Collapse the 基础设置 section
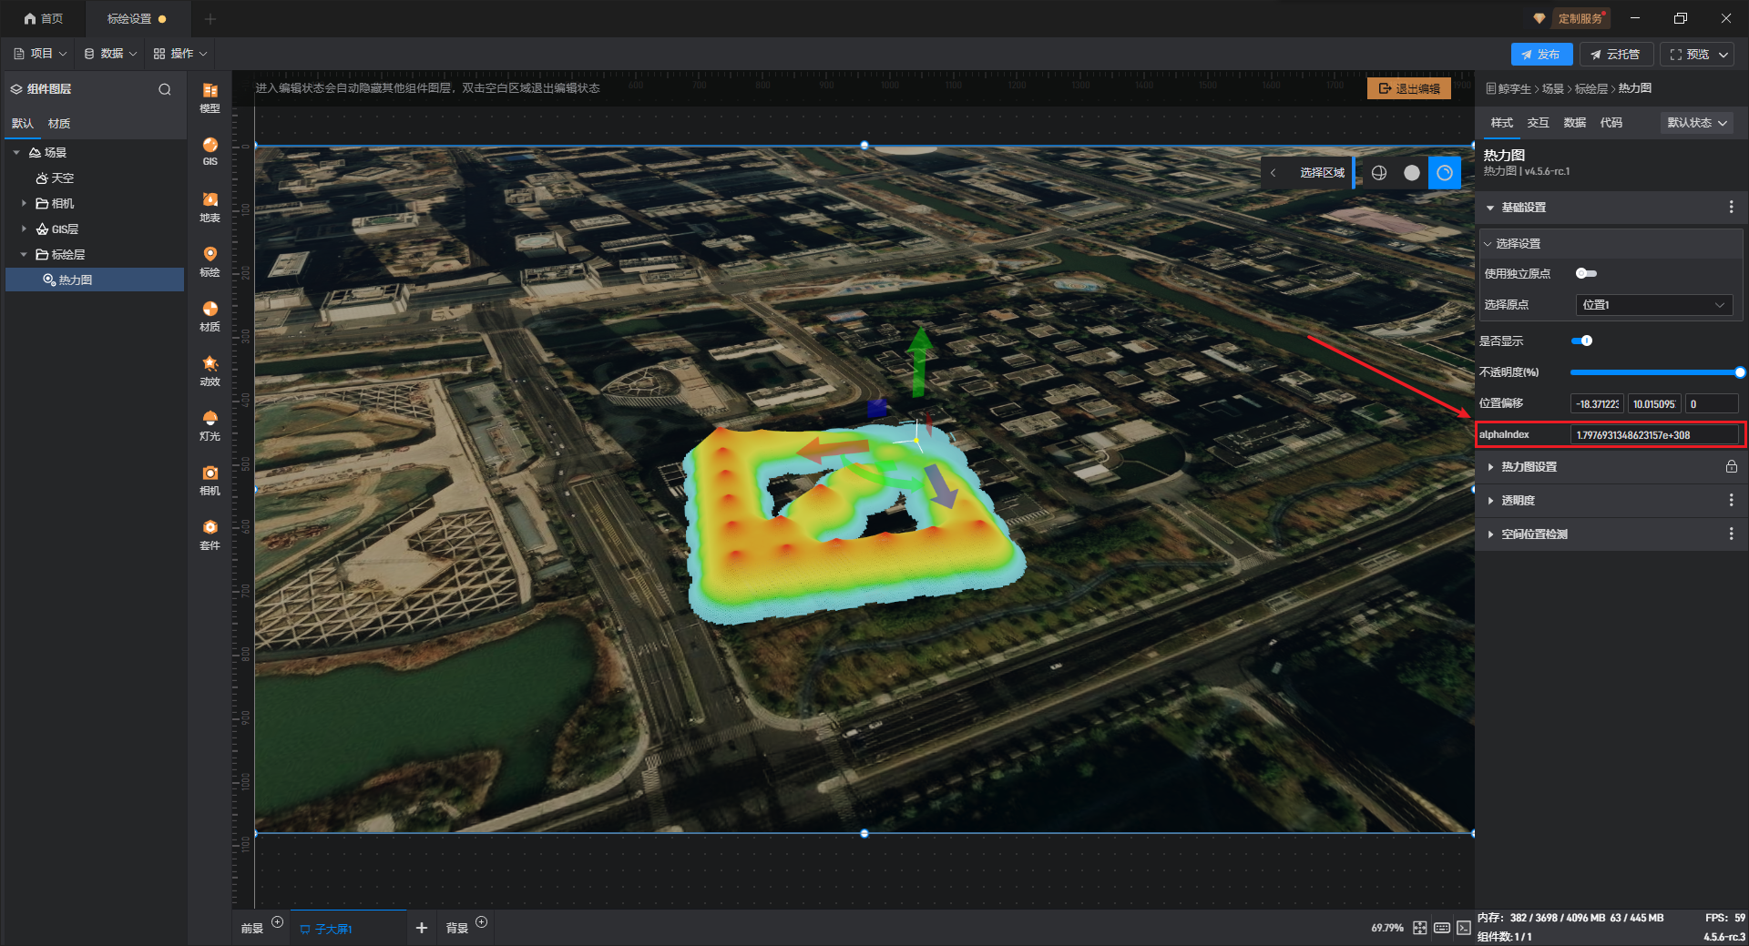1749x946 pixels. [1490, 208]
